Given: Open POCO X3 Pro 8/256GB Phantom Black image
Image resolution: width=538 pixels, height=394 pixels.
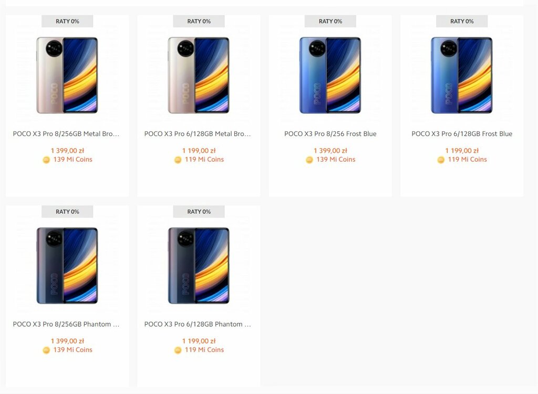Looking at the screenshot, I should click(67, 265).
